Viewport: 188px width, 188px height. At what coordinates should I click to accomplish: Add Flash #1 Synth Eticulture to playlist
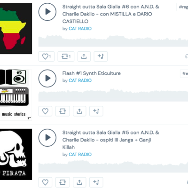pyautogui.click(x=96, y=111)
